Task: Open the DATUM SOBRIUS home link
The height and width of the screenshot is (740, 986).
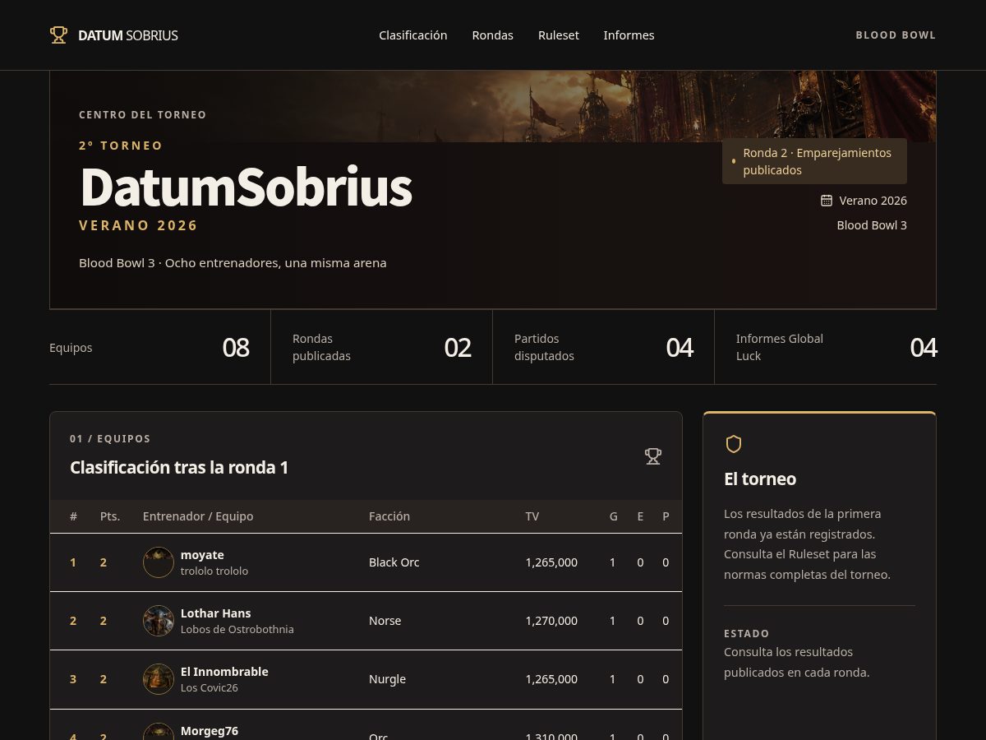Action: (113, 35)
